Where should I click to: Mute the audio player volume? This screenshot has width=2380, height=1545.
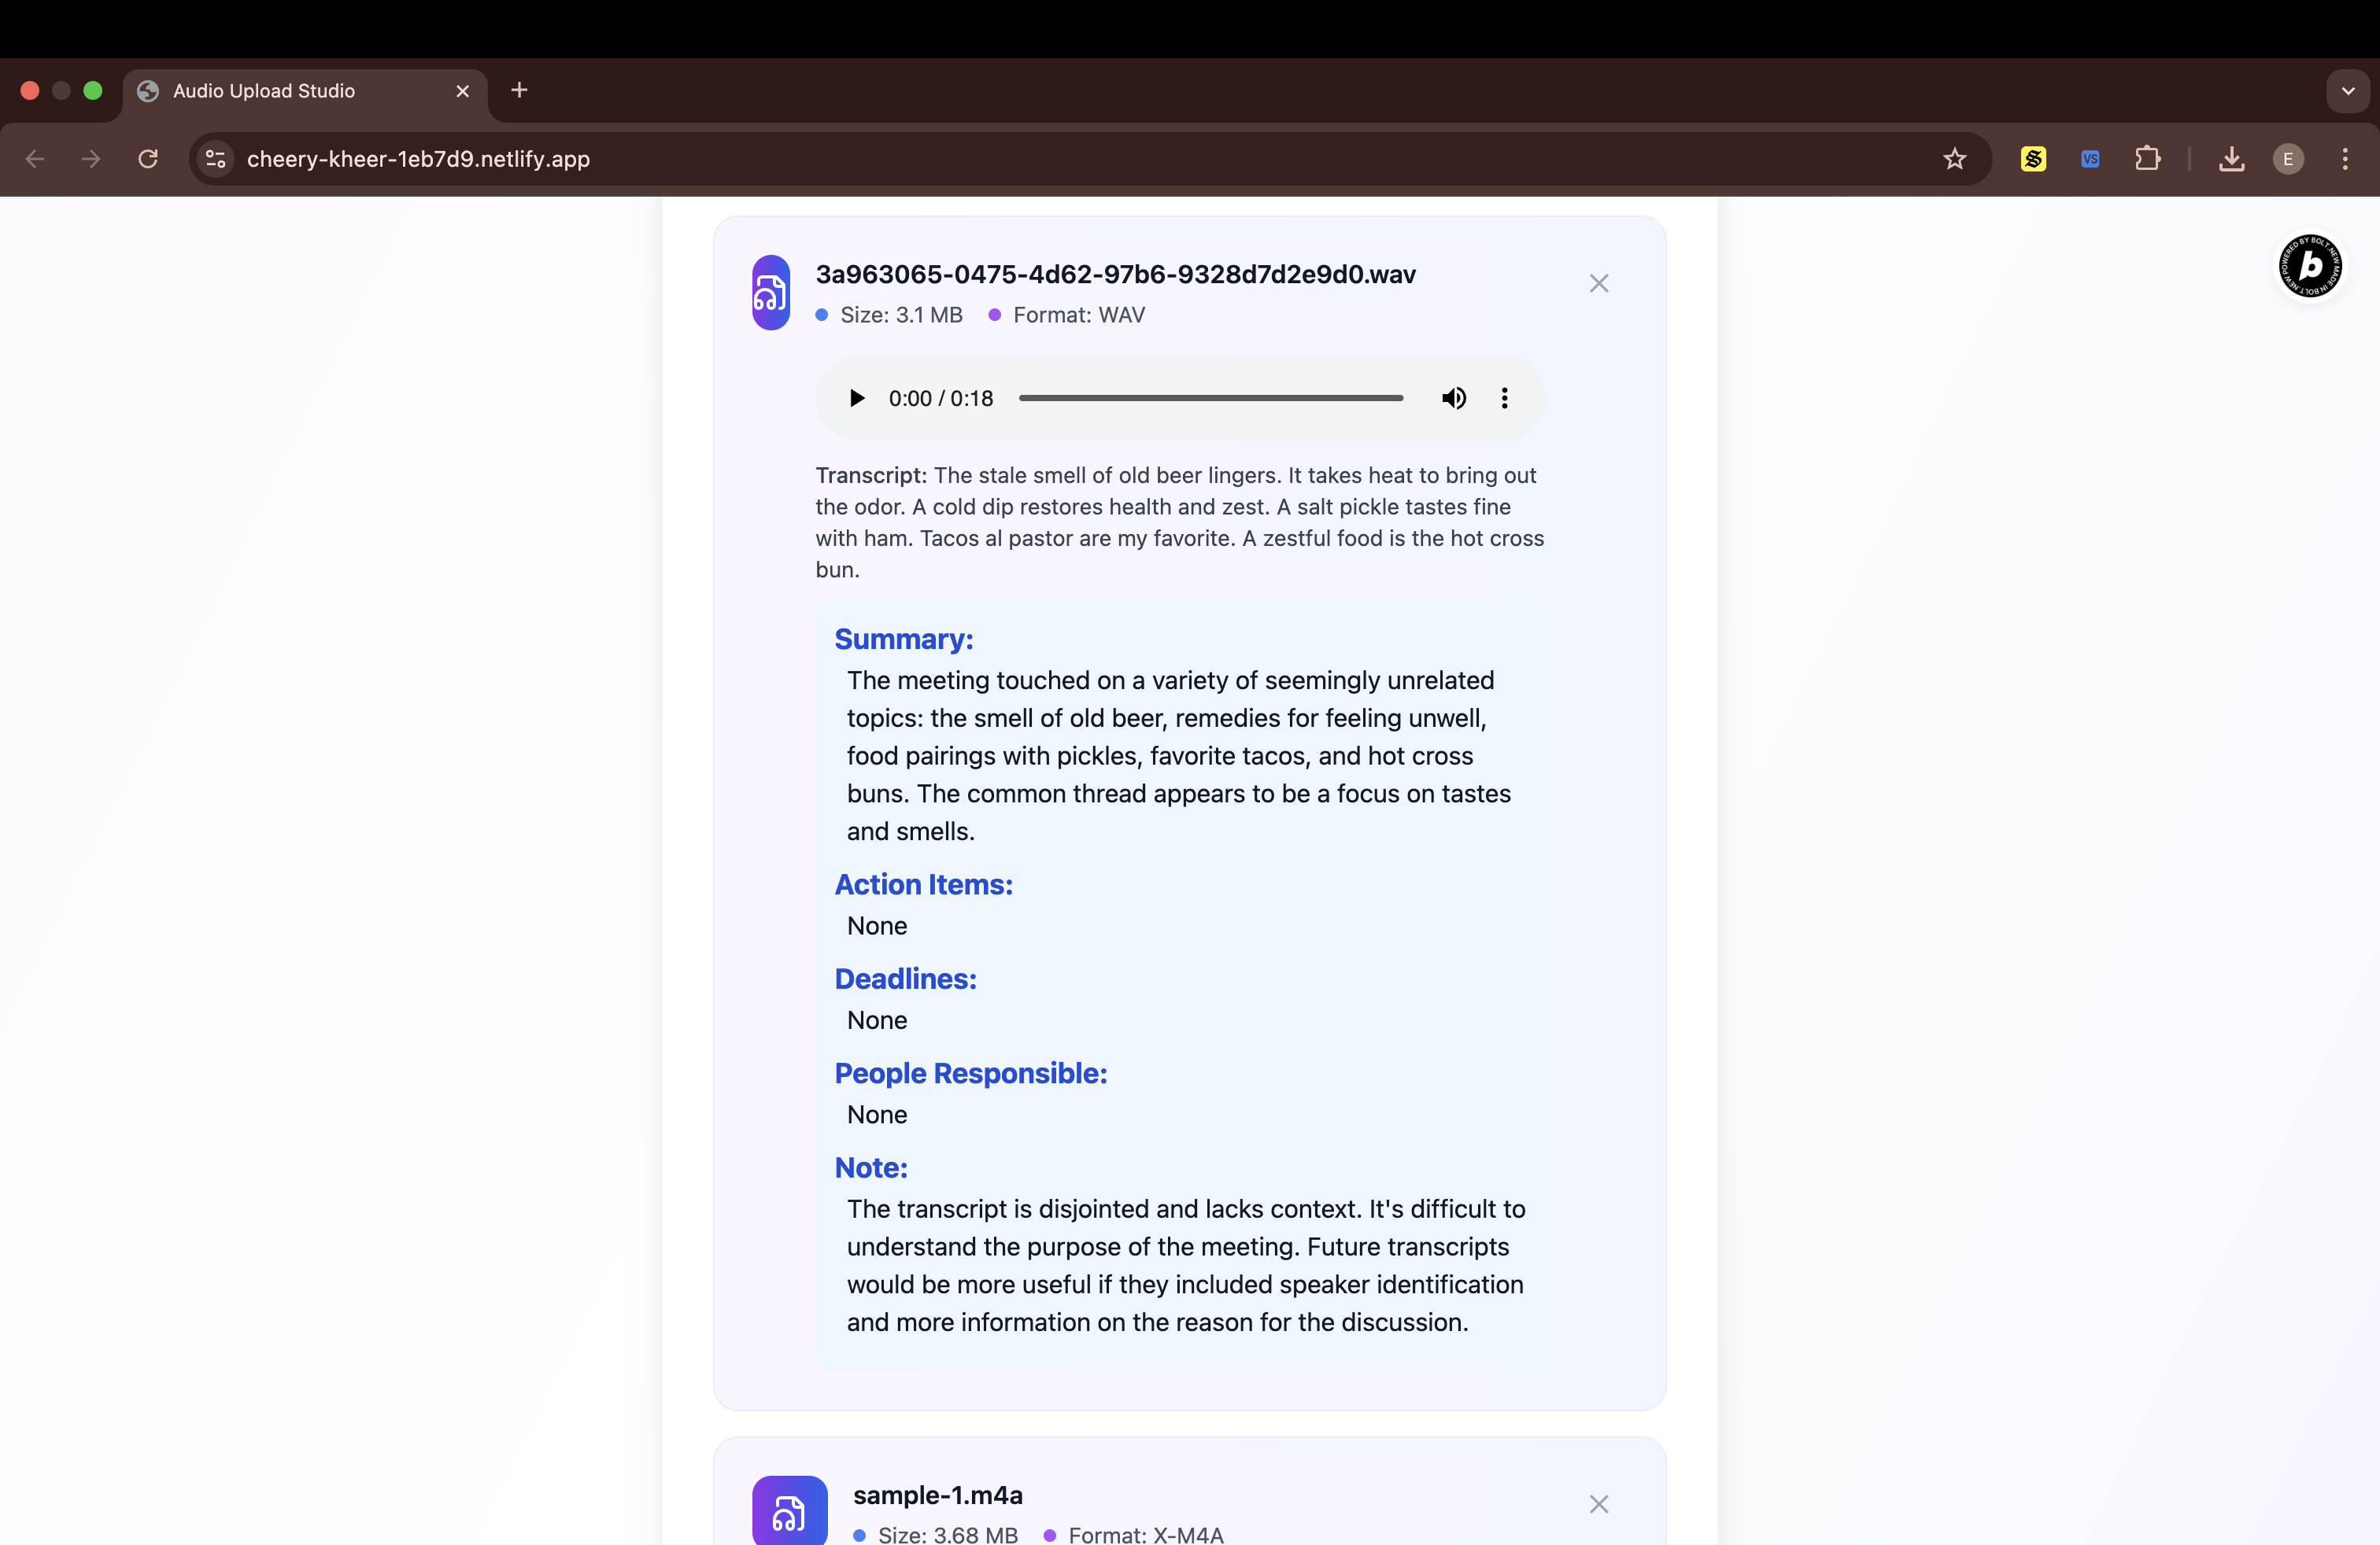(x=1453, y=399)
